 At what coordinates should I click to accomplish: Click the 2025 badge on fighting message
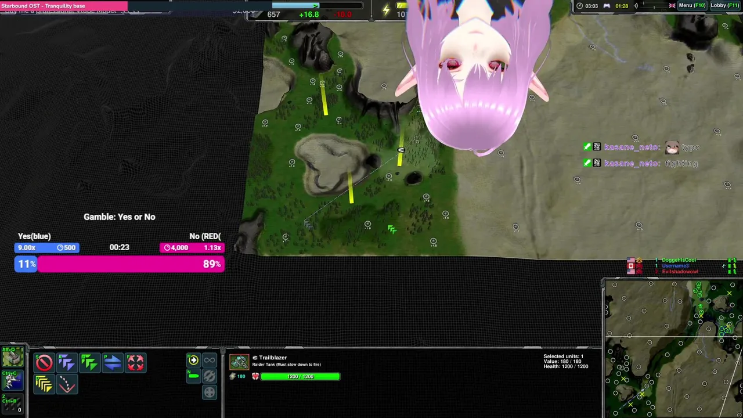tap(597, 164)
